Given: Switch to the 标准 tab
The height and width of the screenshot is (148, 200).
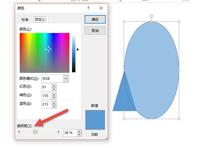Looking at the screenshot, I should [x=25, y=20].
